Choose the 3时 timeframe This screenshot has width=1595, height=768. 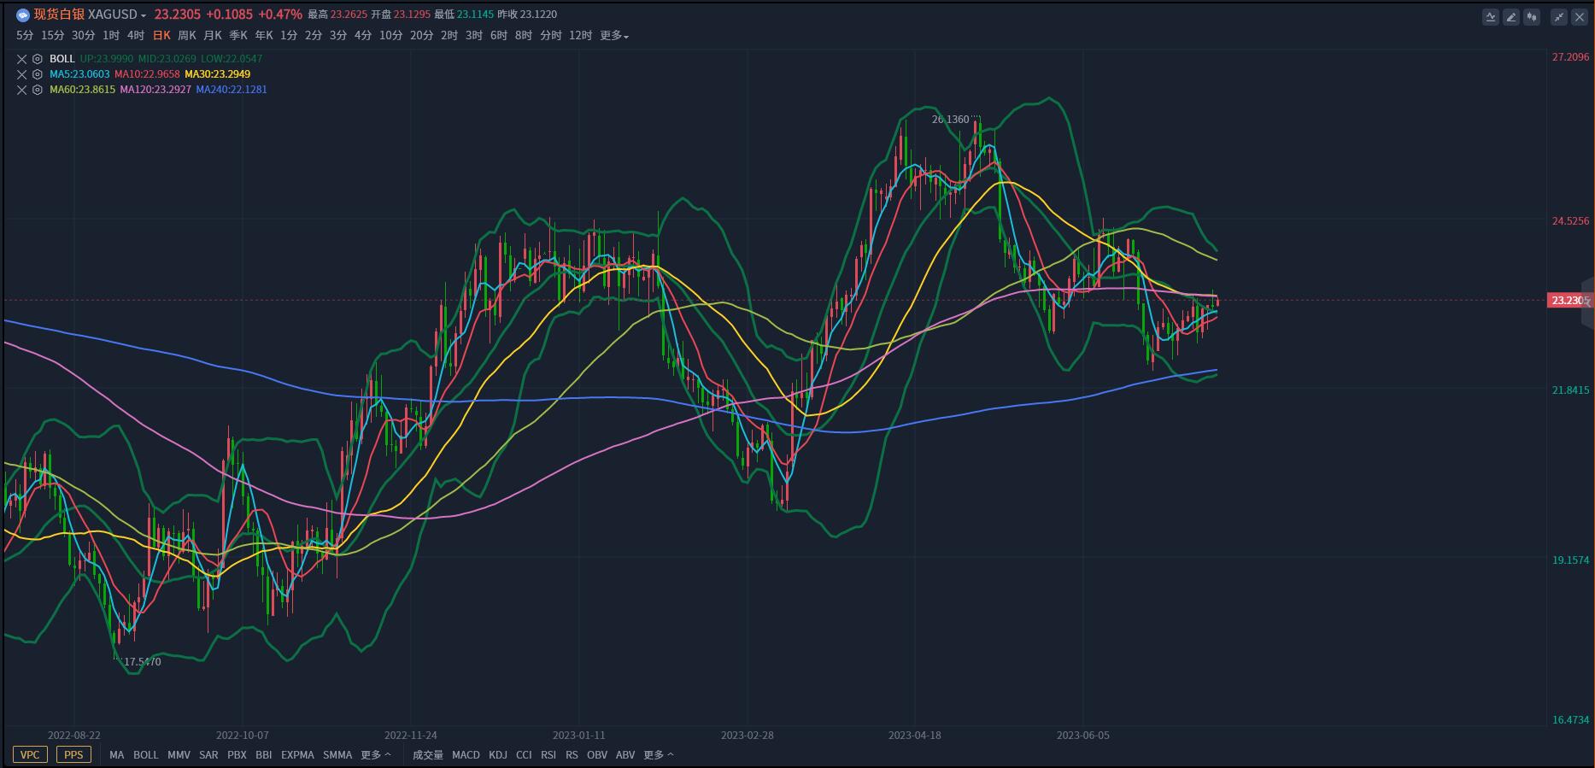(474, 36)
